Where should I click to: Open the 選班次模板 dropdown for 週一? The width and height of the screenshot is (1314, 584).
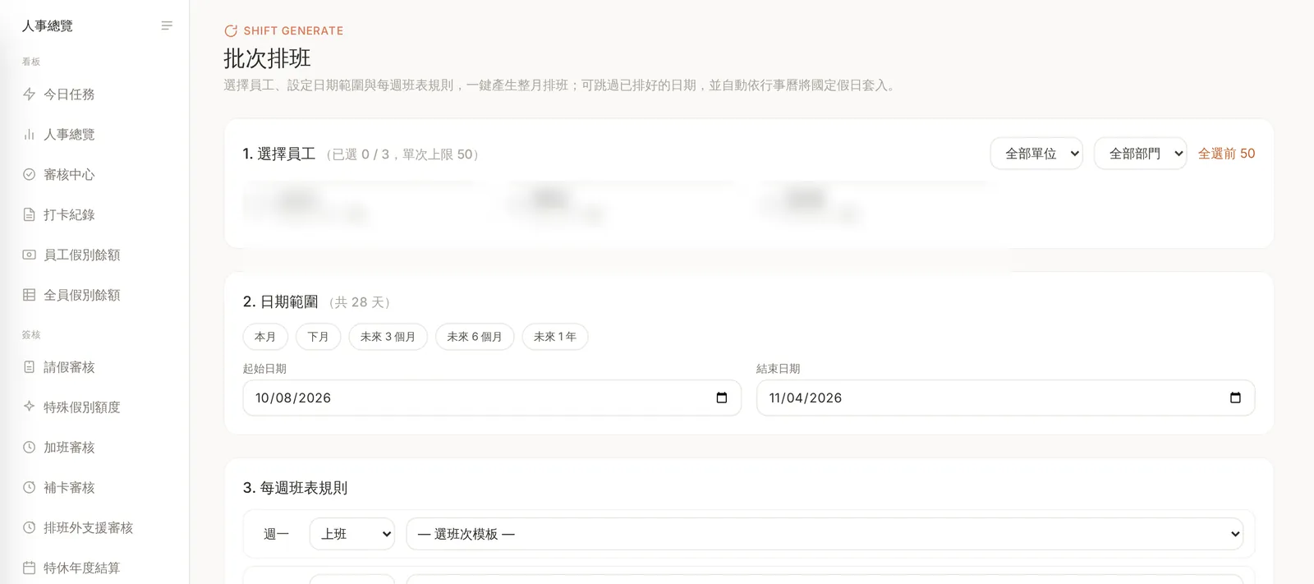[825, 534]
